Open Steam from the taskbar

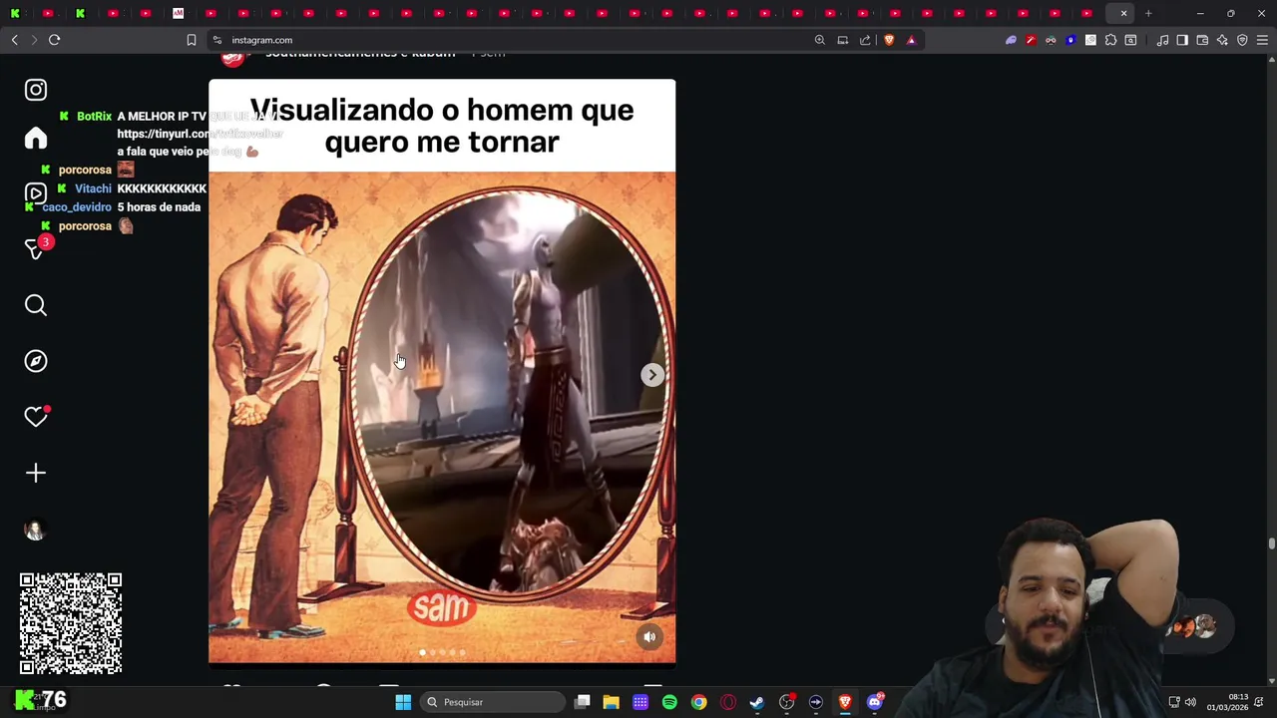757,702
